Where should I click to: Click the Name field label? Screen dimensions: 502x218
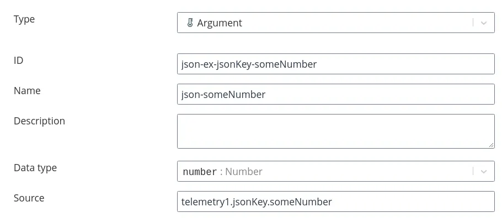click(27, 90)
